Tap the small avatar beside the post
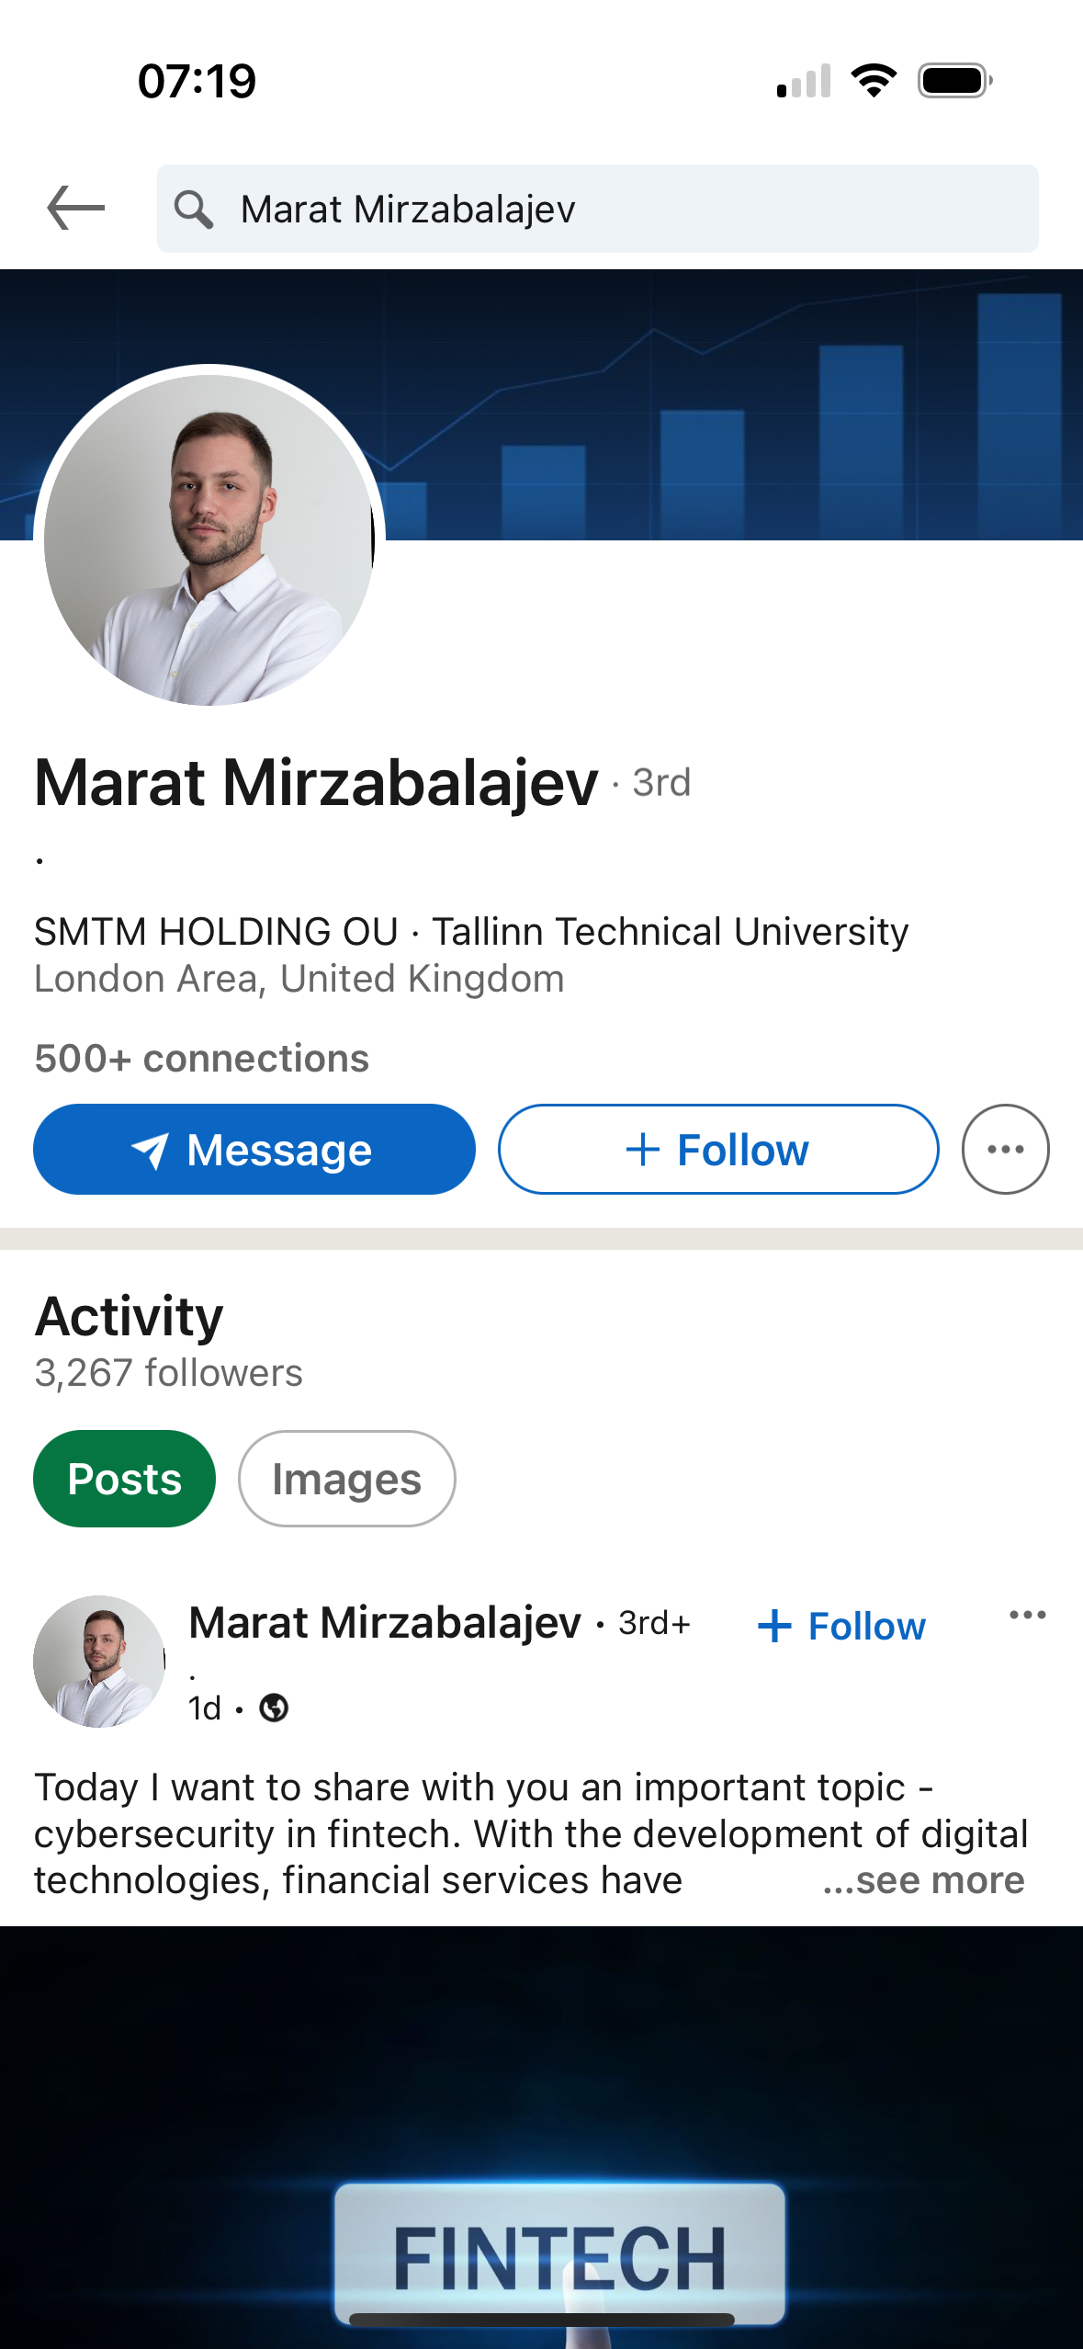Image resolution: width=1083 pixels, height=2349 pixels. 99,1661
